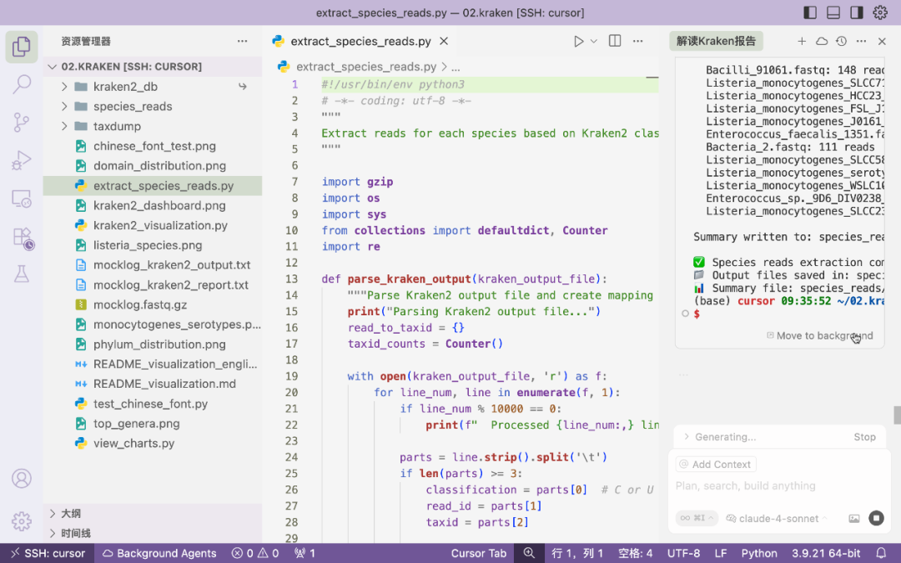Open the Testing flask icon
Viewport: 901px width, 563px height.
tap(21, 274)
